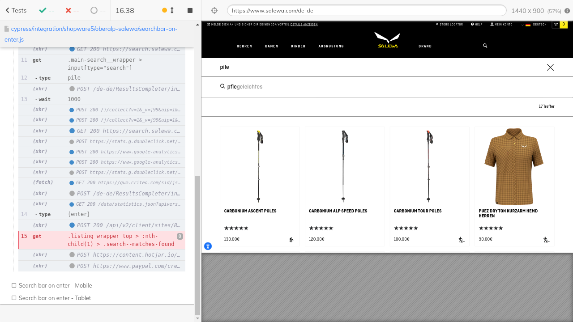Open the Puez Dry Ton shirt thumbnail
573x322 pixels.
[x=514, y=166]
